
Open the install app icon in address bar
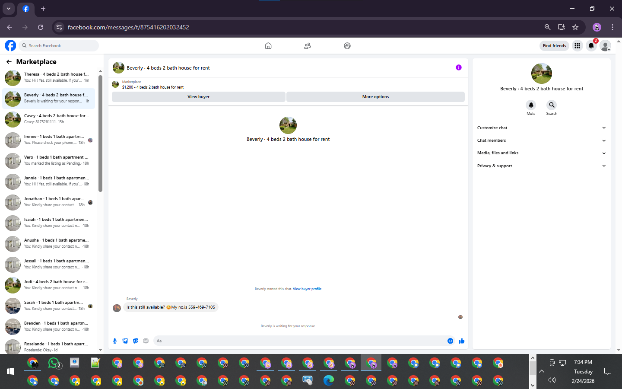tap(562, 27)
